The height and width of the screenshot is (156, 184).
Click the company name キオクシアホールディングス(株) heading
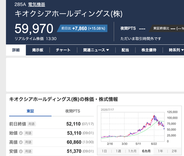point(69,14)
